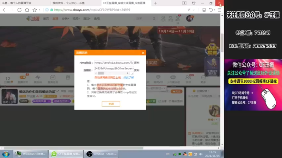The width and height of the screenshot is (282, 158).
Task: Click the streamer avatar thumbnail
Action: pyautogui.click(x=10, y=96)
